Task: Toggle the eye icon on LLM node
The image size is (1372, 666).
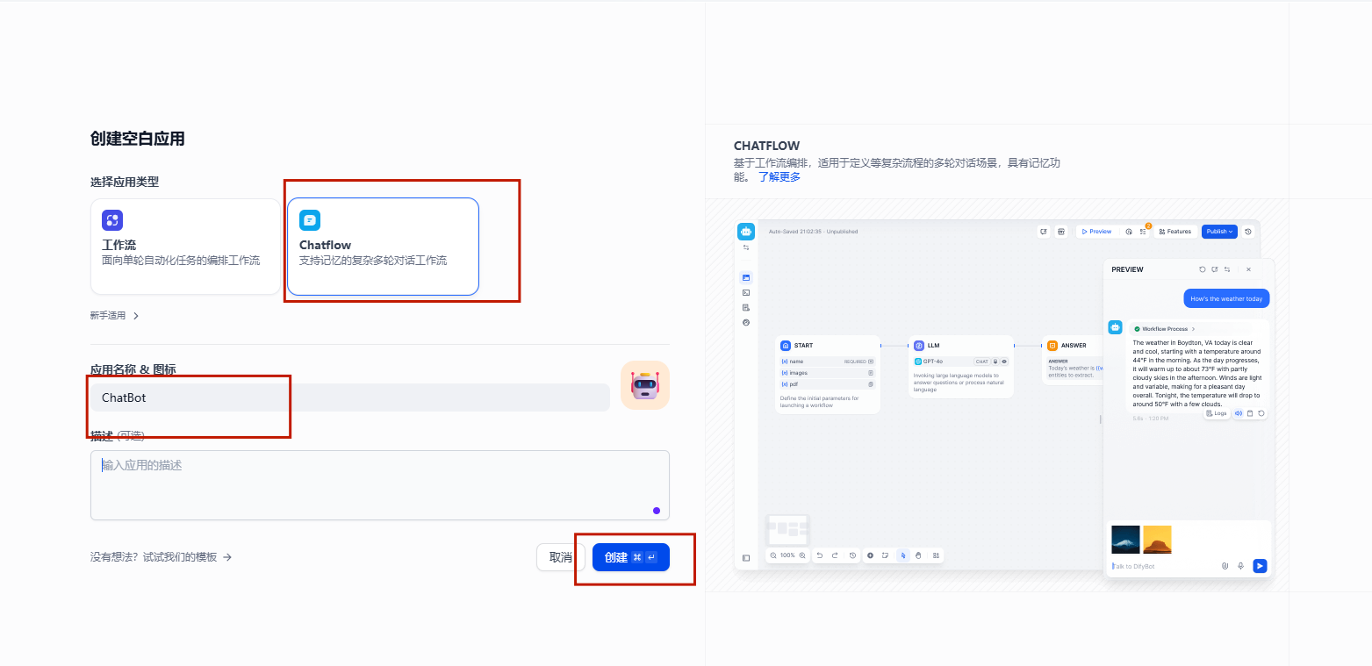Action: tap(1004, 362)
